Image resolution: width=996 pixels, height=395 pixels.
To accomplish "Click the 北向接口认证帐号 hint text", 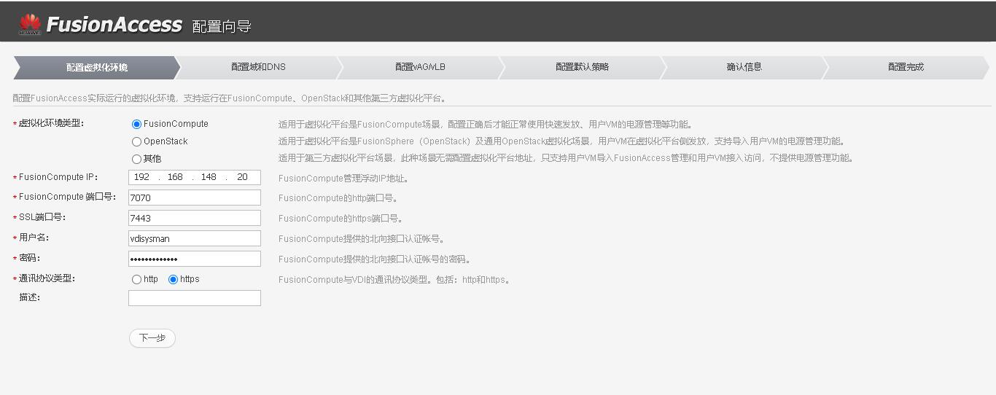I will 362,239.
